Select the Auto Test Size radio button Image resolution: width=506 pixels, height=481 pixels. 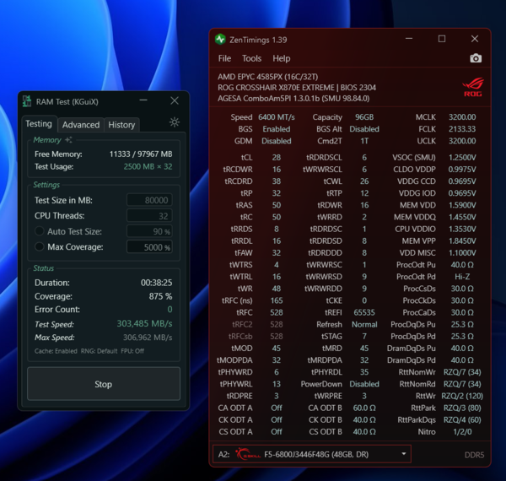40,231
